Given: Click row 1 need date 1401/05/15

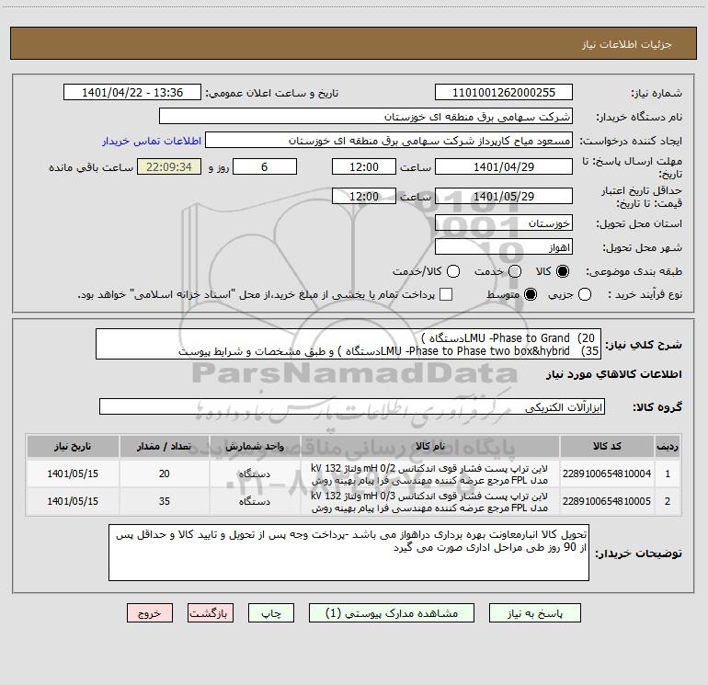Looking at the screenshot, I should click(x=73, y=474).
